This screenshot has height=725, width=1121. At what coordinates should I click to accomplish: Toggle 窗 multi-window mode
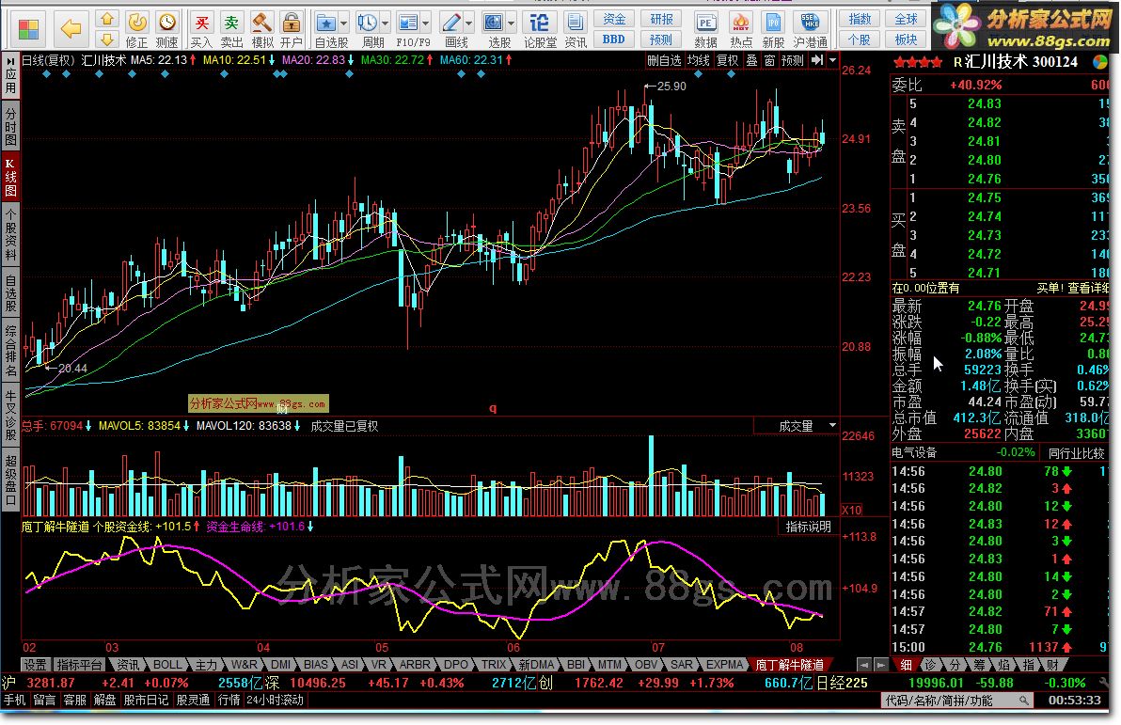(x=770, y=61)
